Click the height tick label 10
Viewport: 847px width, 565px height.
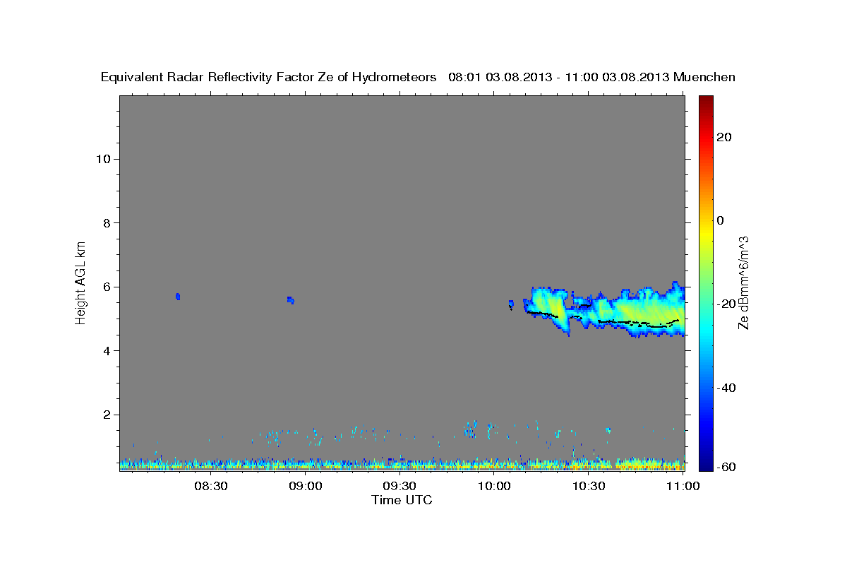(x=104, y=159)
